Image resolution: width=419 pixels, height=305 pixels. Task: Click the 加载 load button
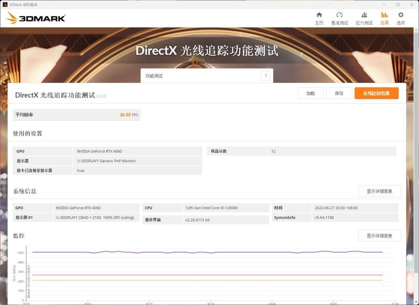click(311, 93)
